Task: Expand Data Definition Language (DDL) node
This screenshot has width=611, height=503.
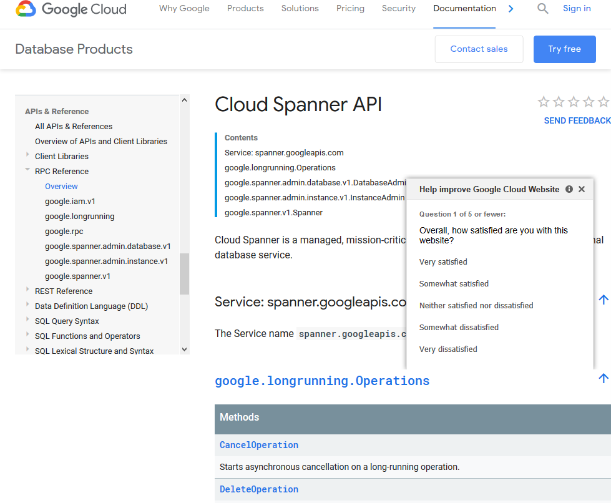Action: point(27,304)
